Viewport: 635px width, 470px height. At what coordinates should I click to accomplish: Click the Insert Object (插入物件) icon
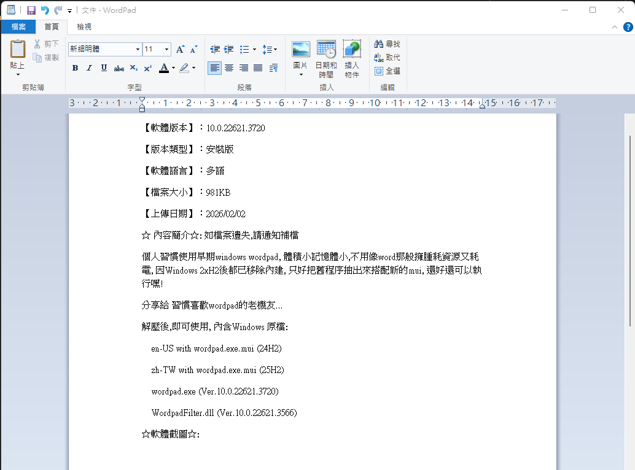[351, 49]
